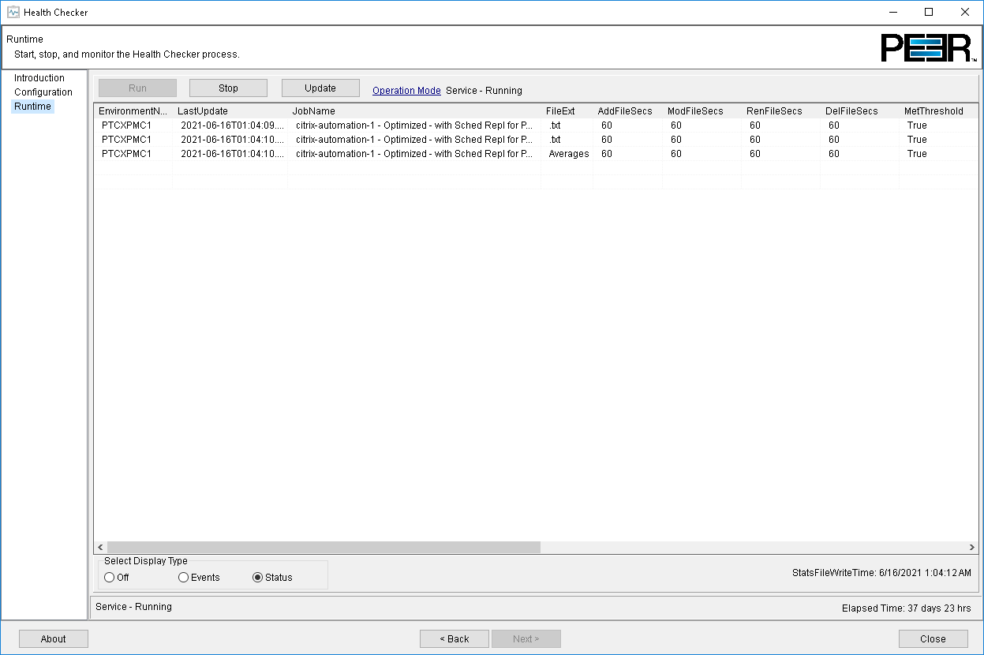Screen dimensions: 984x655
Task: Click Update to refresh the status table
Action: [x=320, y=88]
